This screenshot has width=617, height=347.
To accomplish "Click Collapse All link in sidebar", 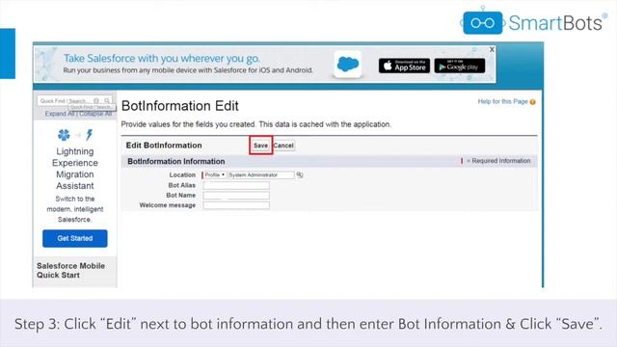I will click(x=95, y=114).
